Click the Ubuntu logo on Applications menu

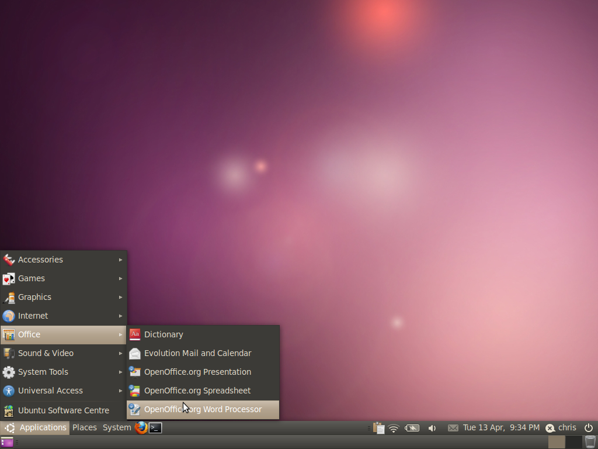pos(10,428)
